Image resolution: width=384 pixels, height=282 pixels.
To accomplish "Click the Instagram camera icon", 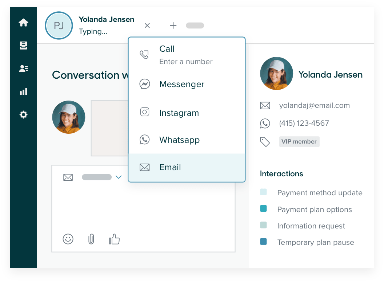I will tap(144, 112).
